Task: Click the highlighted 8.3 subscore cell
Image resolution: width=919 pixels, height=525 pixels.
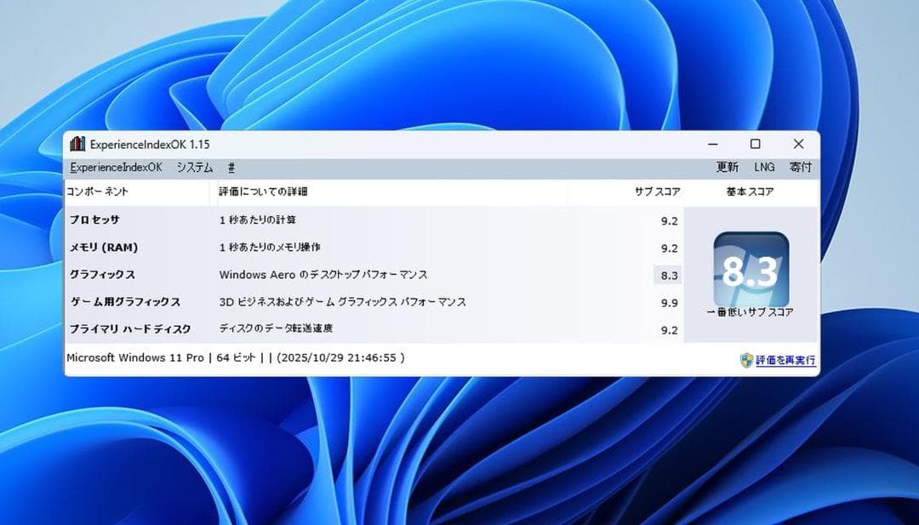Action: (x=668, y=274)
